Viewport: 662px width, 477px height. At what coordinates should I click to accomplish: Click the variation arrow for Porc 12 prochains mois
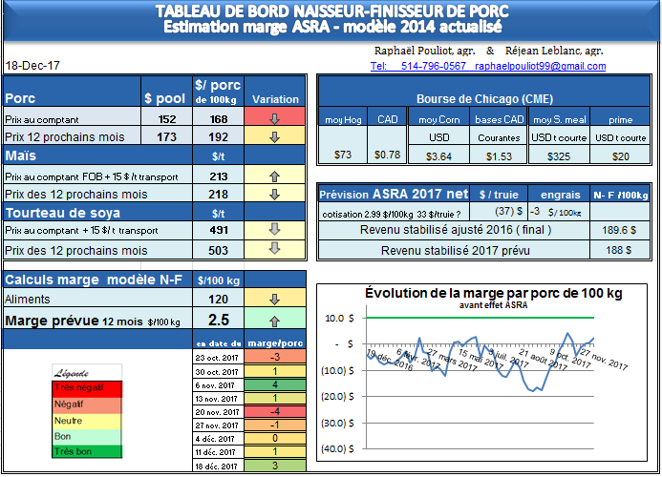(x=274, y=137)
